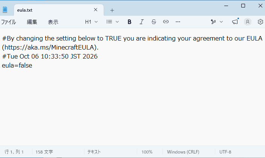This screenshot has height=158, width=265.
Task: Click the '(https://aka.ms/MinecraftEULA).' text
Action: 50,47
